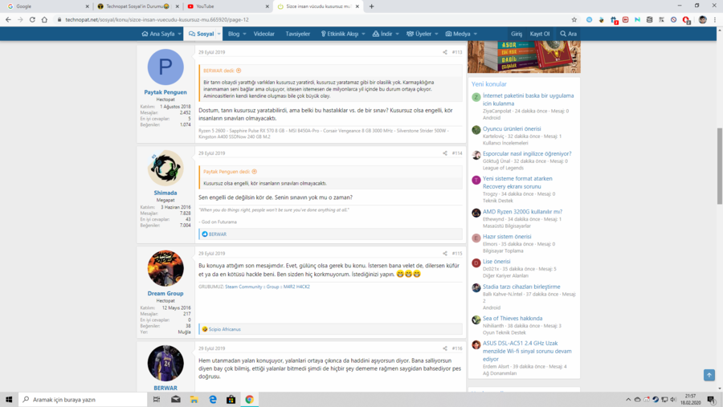The width and height of the screenshot is (723, 407).
Task: Click the page vertical scrollbar thumb
Action: [720, 166]
